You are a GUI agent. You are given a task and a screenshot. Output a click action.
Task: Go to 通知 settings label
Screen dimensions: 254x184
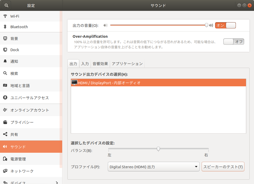click(x=14, y=62)
